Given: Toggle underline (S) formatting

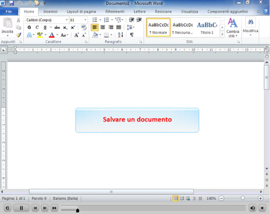Looking at the screenshot, I should (45, 27).
